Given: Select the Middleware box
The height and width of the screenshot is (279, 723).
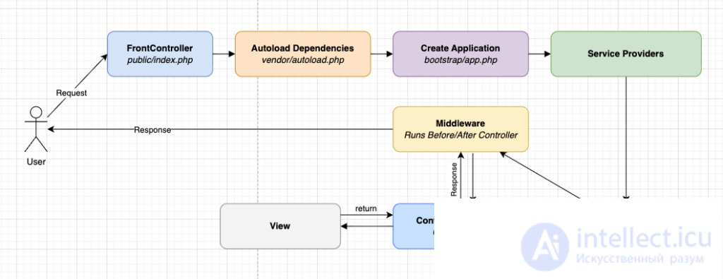Looking at the screenshot, I should point(460,129).
